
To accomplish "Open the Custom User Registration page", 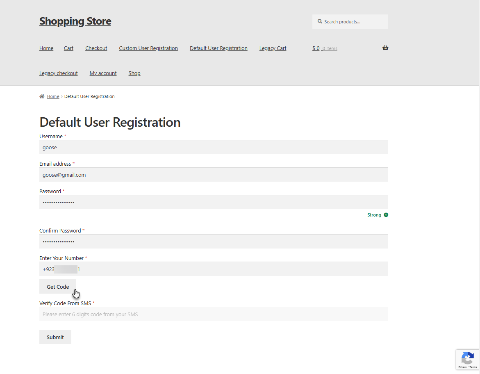I will 148,48.
